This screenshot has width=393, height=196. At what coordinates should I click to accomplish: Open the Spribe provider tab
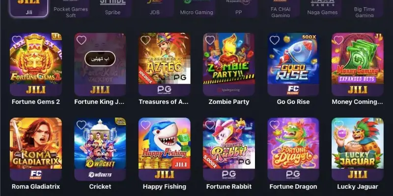[113, 8]
